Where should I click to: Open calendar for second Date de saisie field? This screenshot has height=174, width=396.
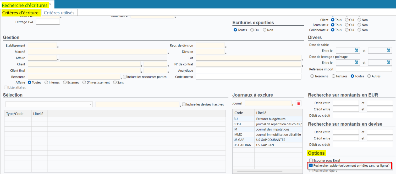click(x=388, y=50)
